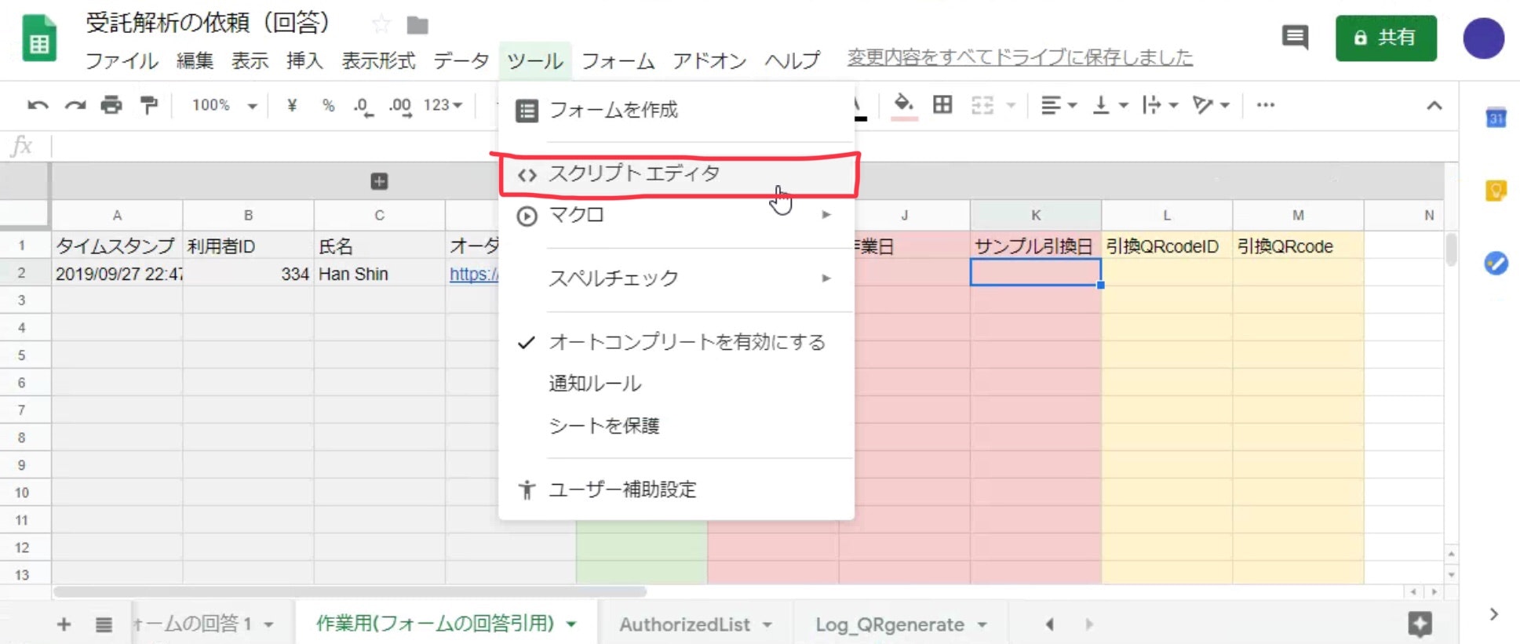This screenshot has height=644, width=1520.
Task: Open the fill color bucket
Action: tap(904, 105)
